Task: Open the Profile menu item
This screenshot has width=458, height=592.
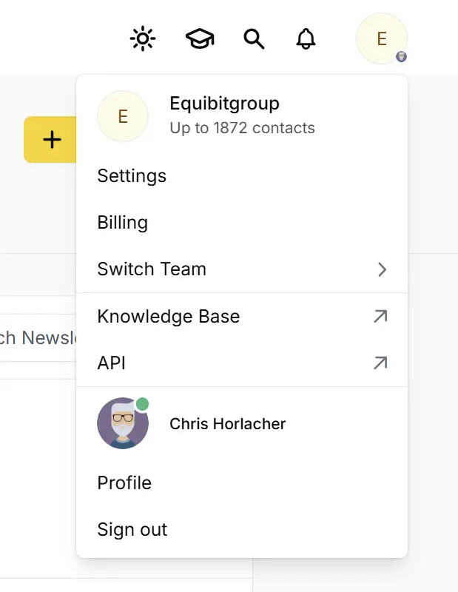Action: coord(242,483)
